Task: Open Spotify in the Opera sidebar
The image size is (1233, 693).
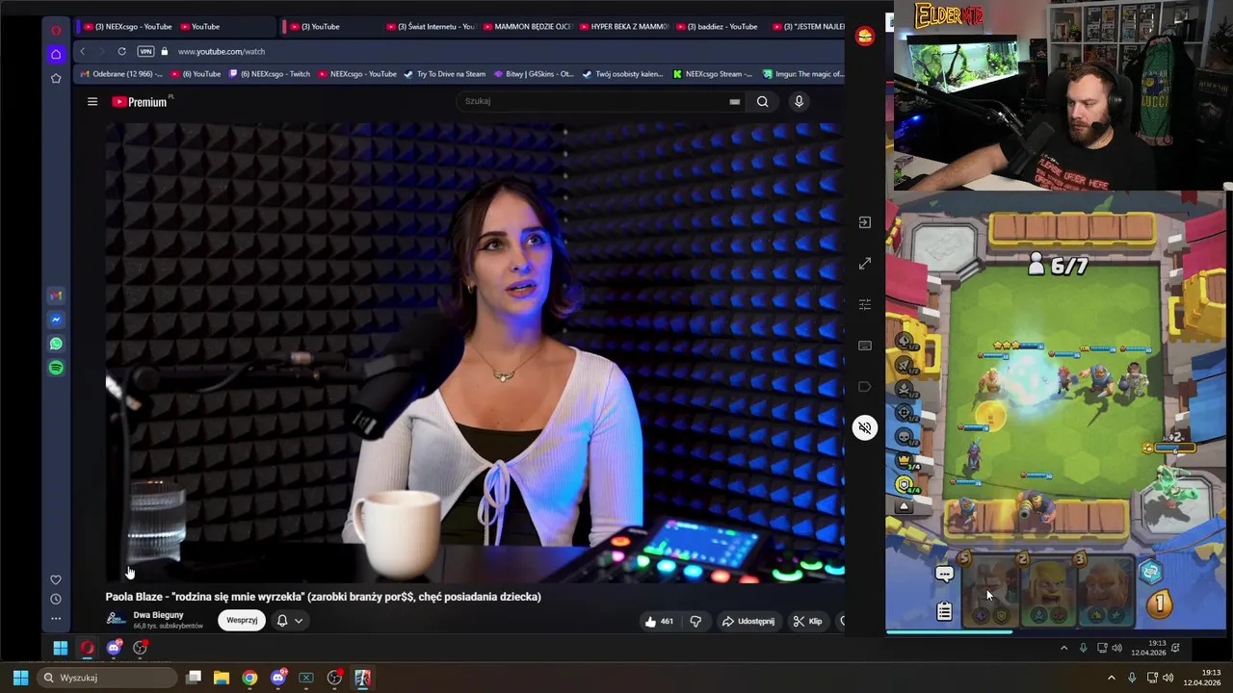Action: coord(56,368)
